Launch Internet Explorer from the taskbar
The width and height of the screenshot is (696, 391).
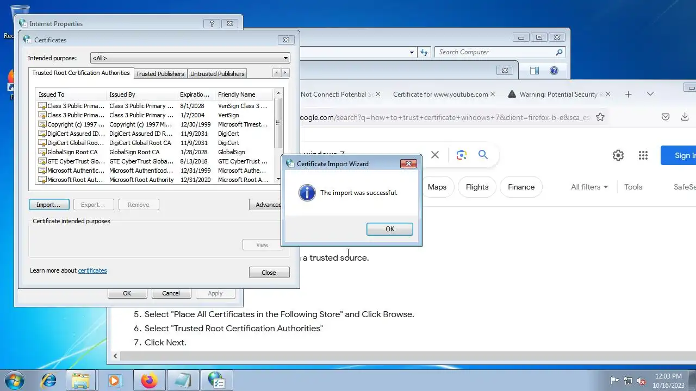(x=48, y=380)
